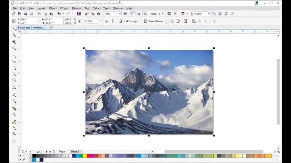Screen dimensions: 291x163
Task: Pick the yellow swatch in palette
Action: tap(85, 156)
